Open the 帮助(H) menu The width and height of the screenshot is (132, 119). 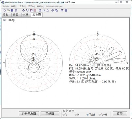[x=41, y=6]
